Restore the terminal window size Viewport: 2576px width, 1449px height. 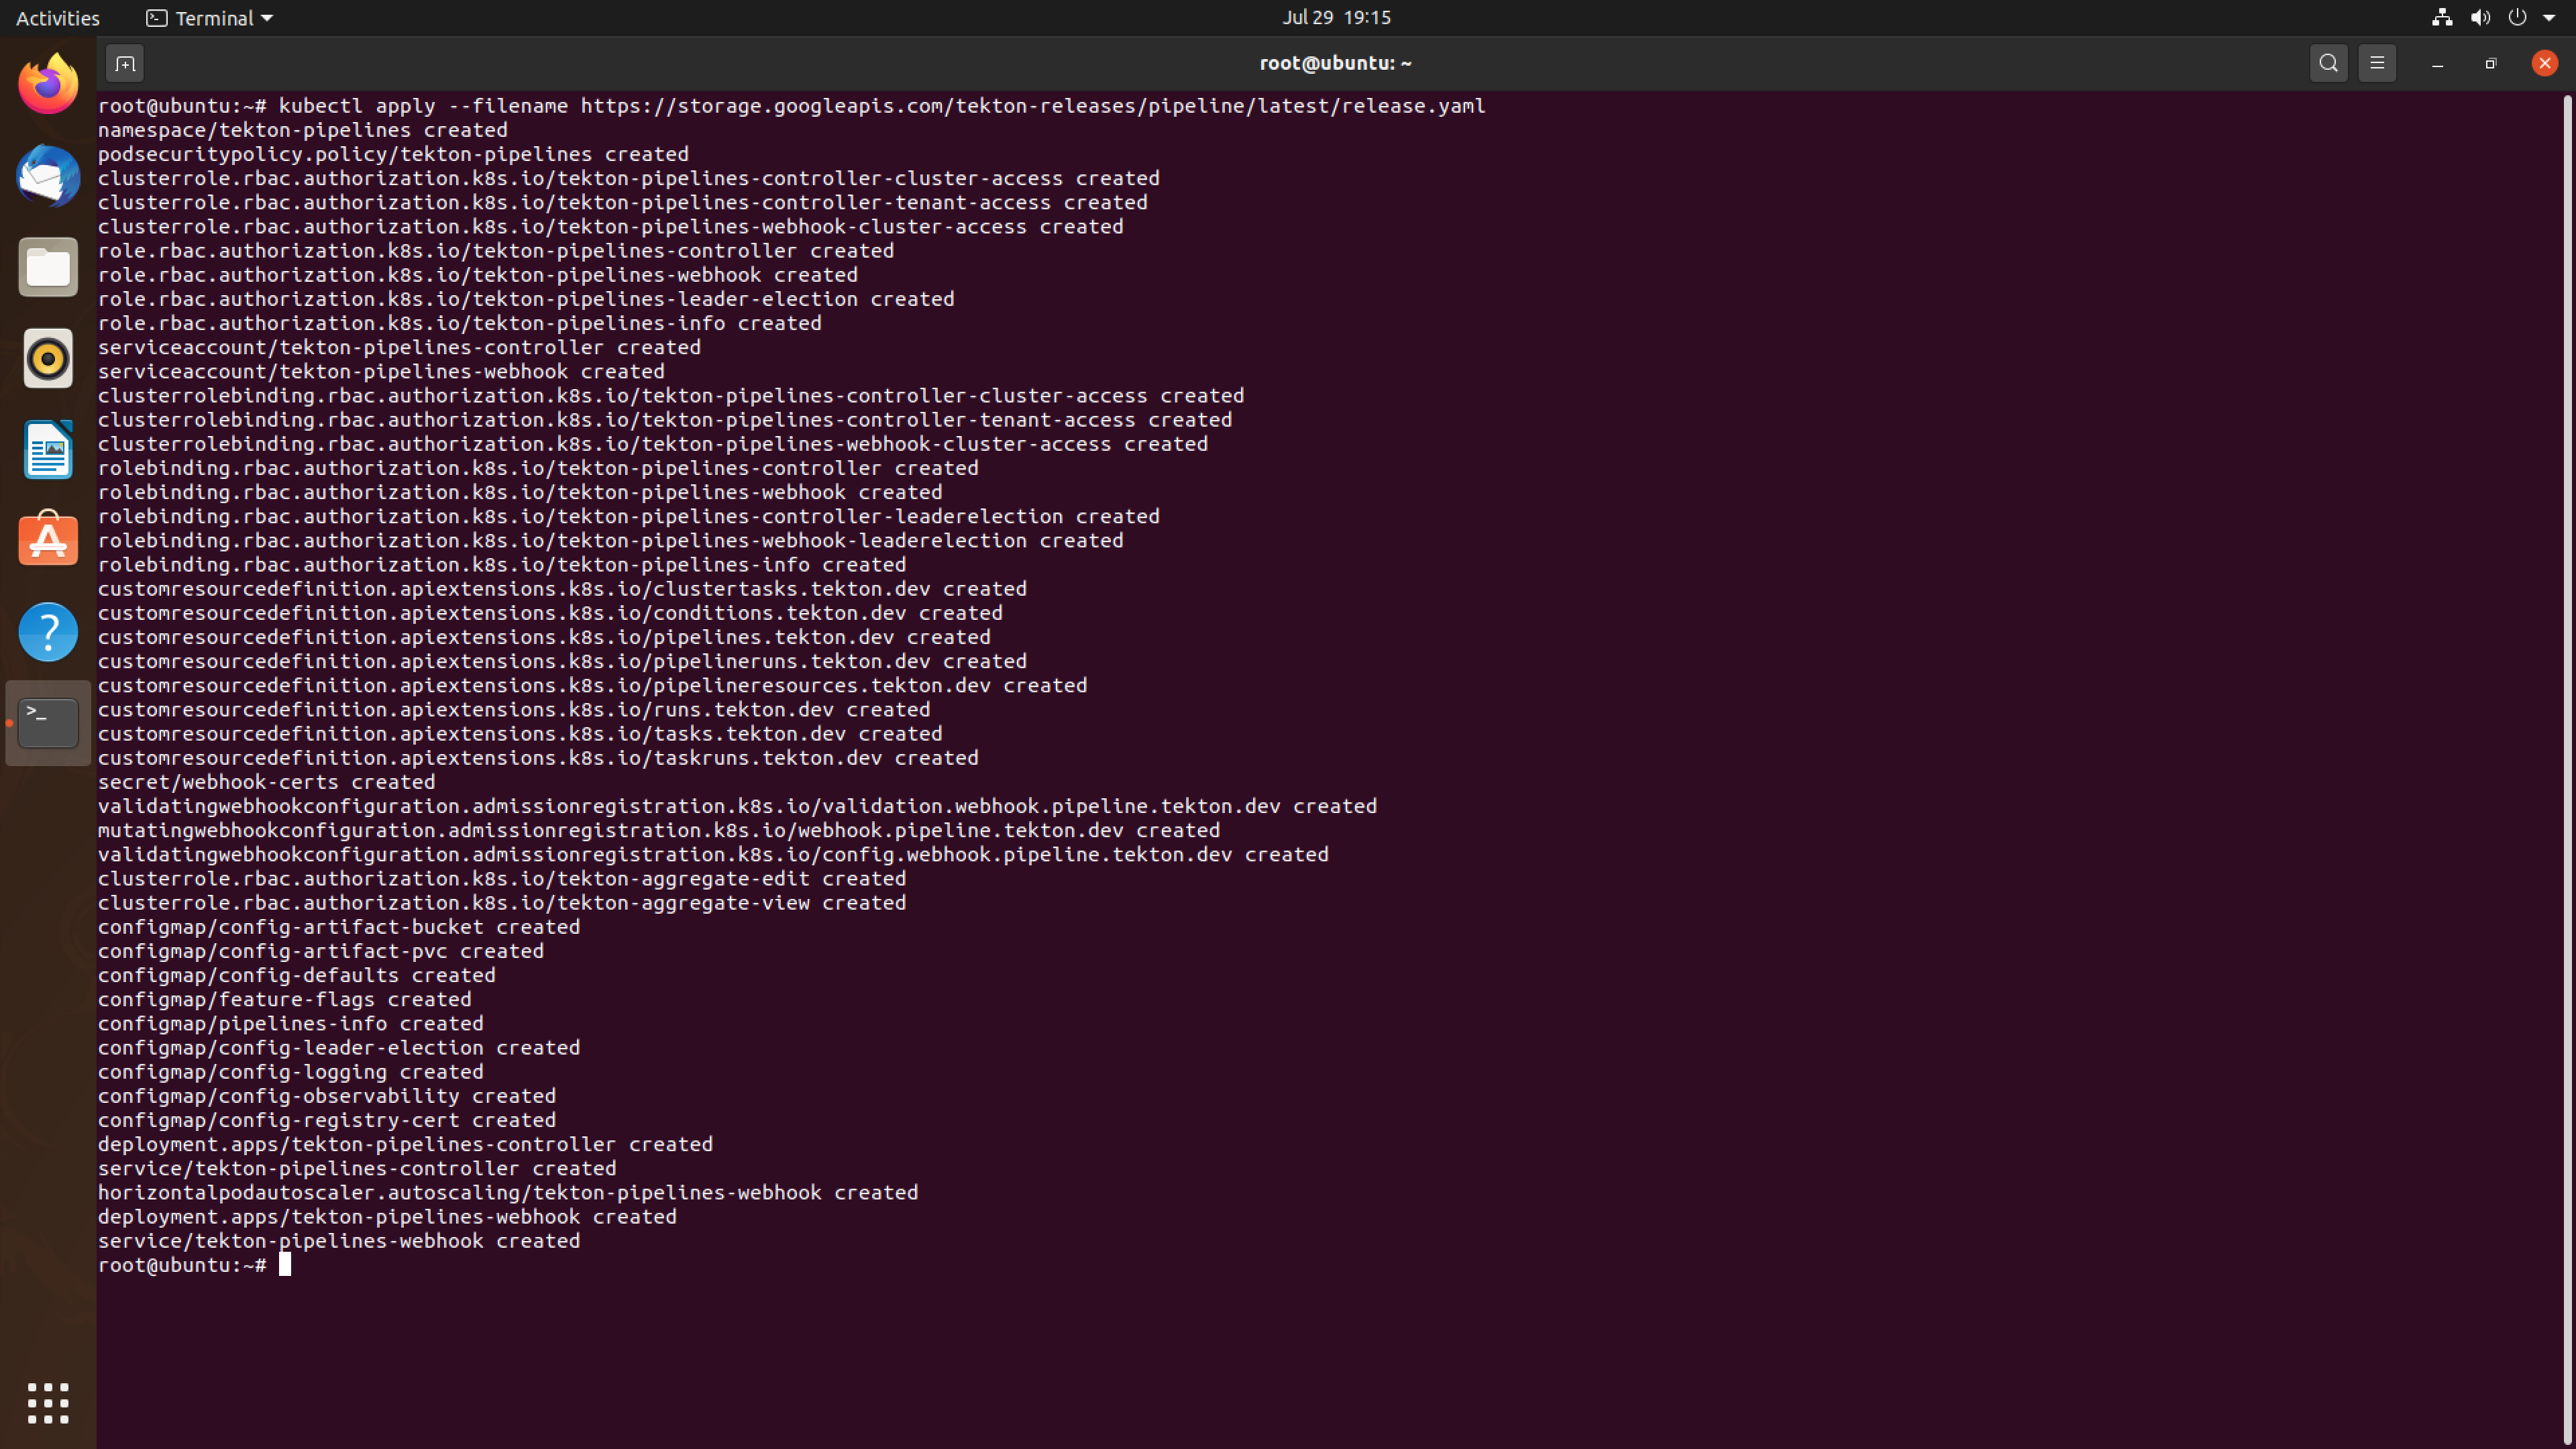pos(2491,63)
